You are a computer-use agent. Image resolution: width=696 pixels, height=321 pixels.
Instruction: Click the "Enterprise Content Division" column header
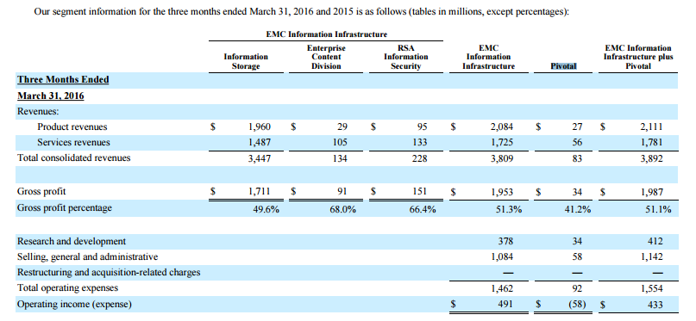point(326,57)
